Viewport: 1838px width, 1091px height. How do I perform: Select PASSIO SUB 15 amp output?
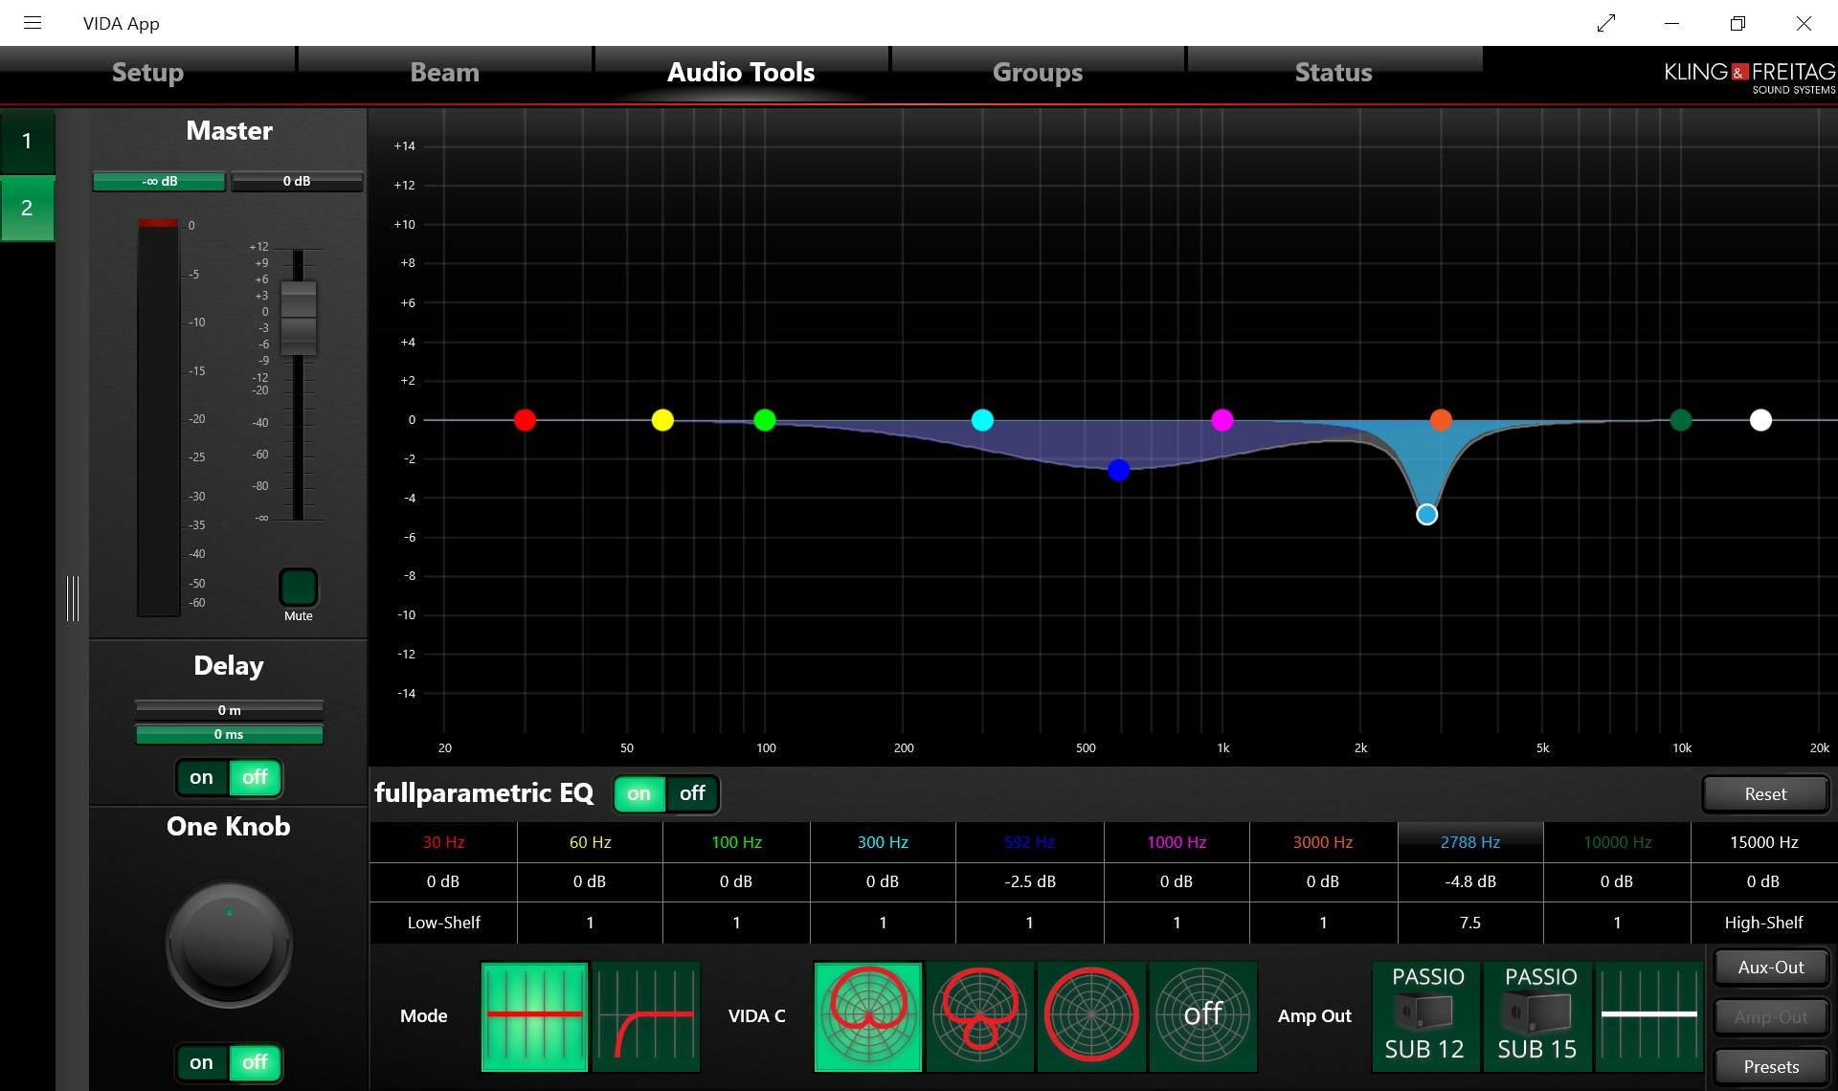pyautogui.click(x=1537, y=1016)
